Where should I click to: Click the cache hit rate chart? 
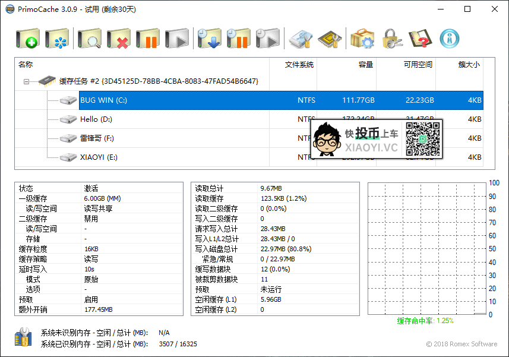coord(426,248)
